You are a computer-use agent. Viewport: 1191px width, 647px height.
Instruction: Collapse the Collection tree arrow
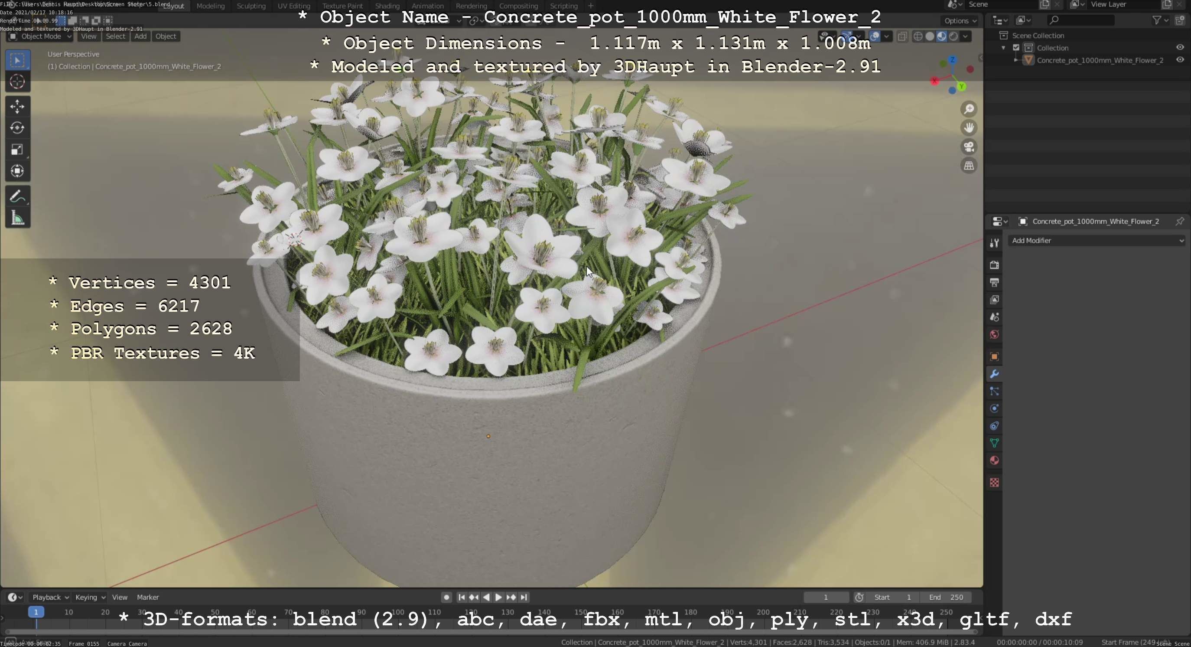click(x=1003, y=48)
